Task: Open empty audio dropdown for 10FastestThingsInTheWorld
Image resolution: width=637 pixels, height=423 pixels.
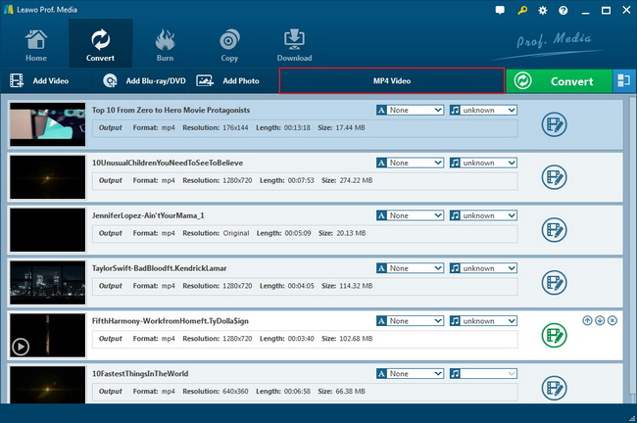Action: (x=483, y=373)
